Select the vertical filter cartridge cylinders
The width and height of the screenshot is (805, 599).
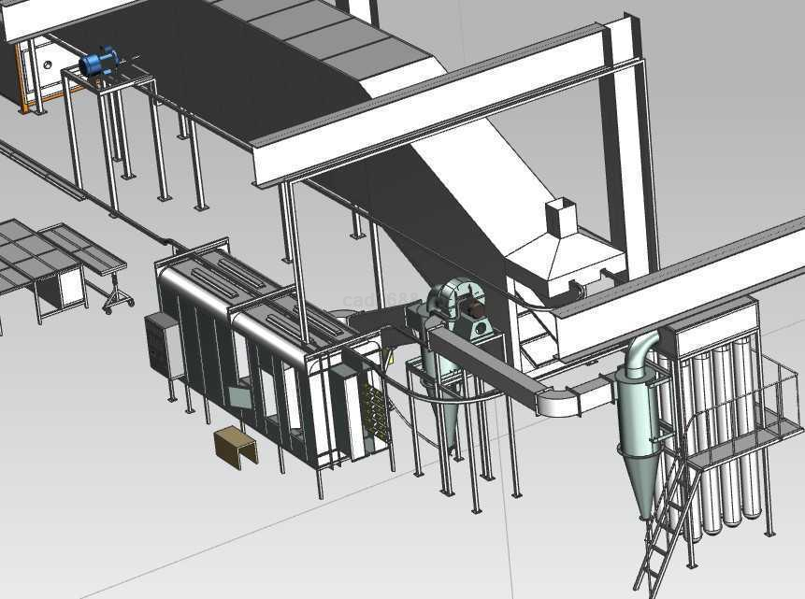[x=718, y=439]
